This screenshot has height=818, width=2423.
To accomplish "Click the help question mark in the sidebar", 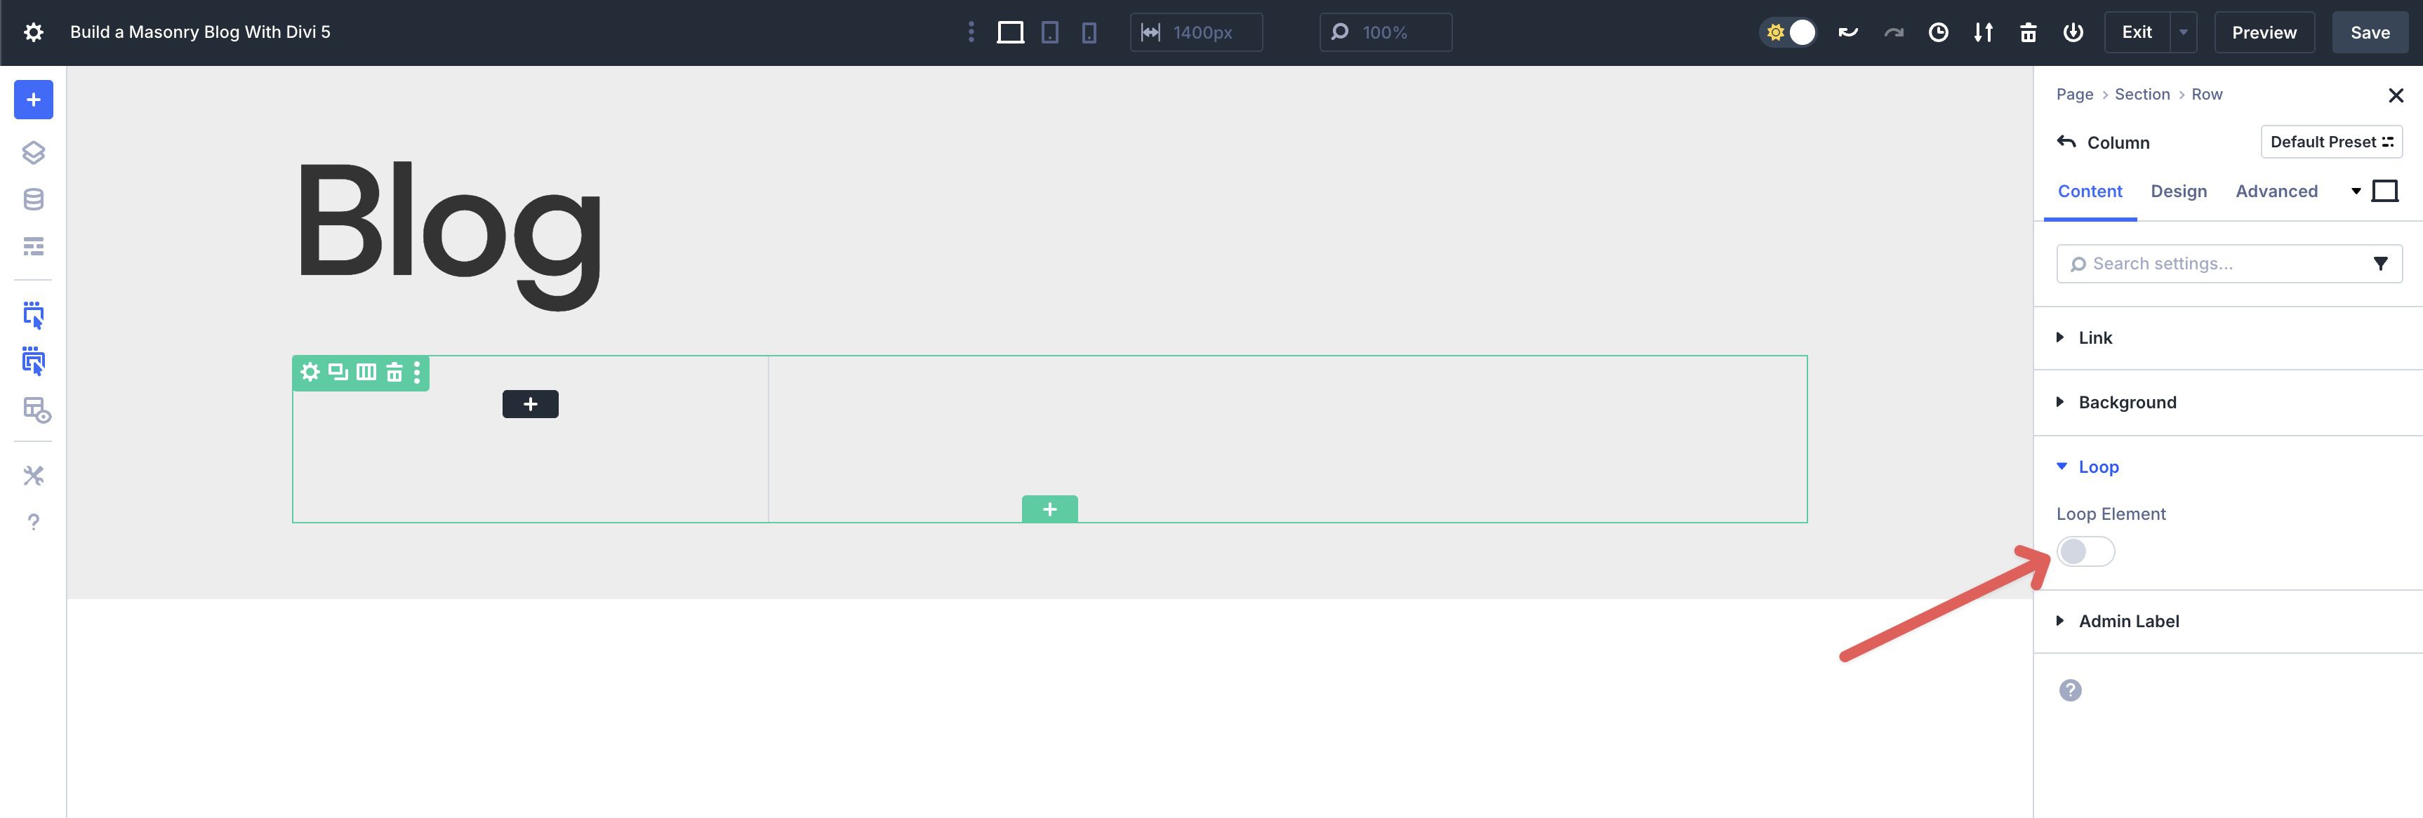I will (34, 522).
